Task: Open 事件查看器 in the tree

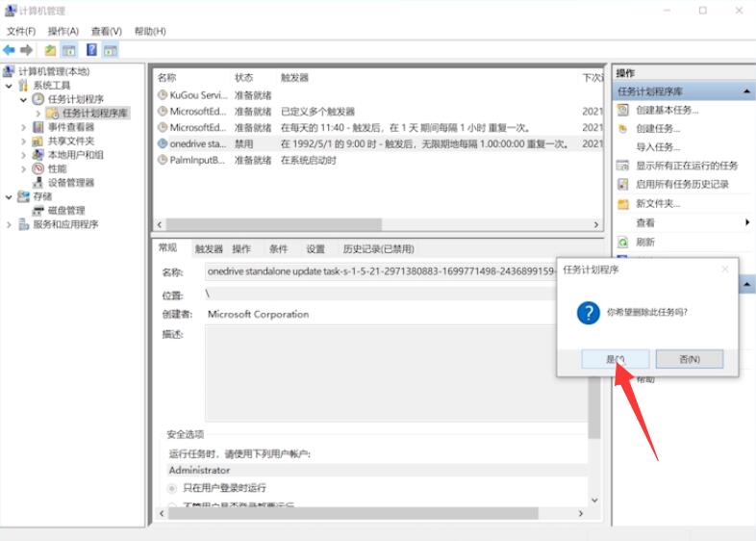Action: (70, 127)
